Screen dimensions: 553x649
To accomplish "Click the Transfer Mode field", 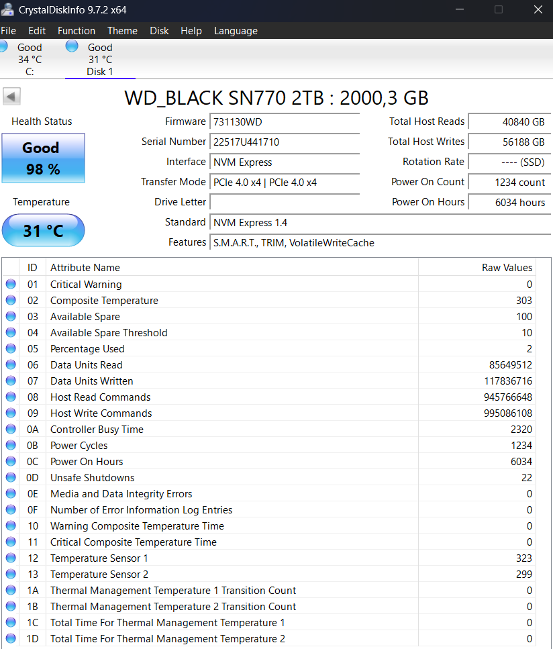I will point(285,183).
